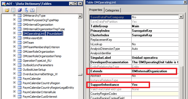
Task: Select PaymCalendarCountryRegionLegalEntity table
Action: pyautogui.click(x=48, y=88)
